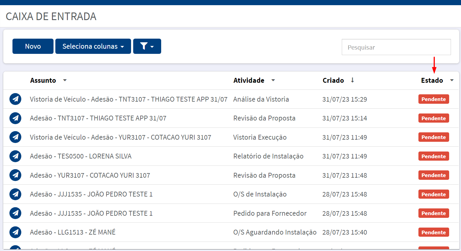Expand the Assunto column filter arrow
This screenshot has height=251, width=461.
pyautogui.click(x=65, y=80)
